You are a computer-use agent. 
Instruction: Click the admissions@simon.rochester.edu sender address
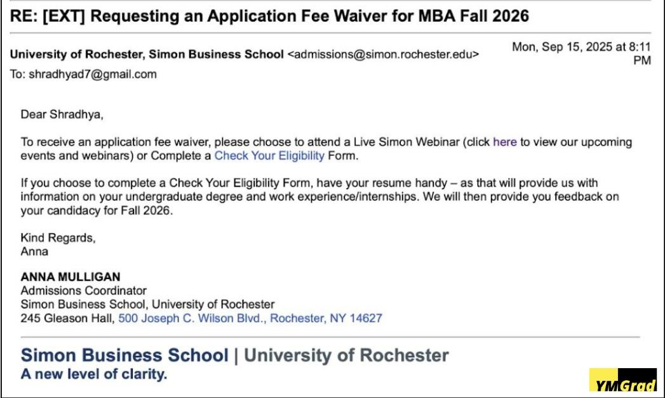tap(383, 55)
